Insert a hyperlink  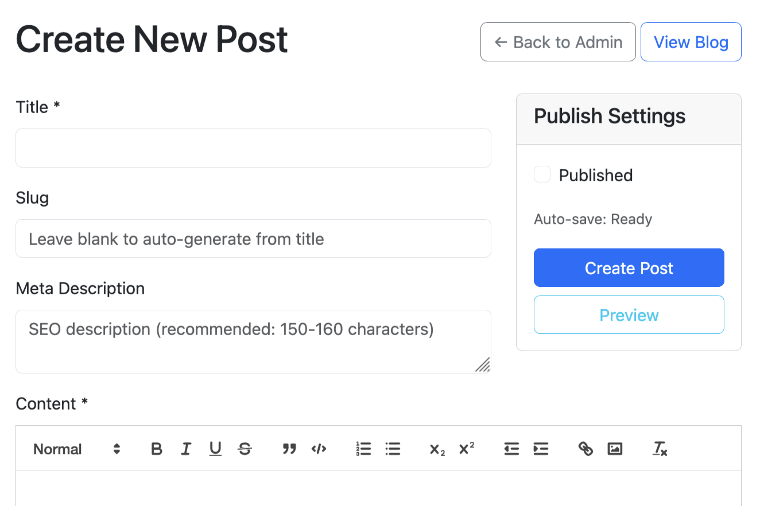point(585,449)
